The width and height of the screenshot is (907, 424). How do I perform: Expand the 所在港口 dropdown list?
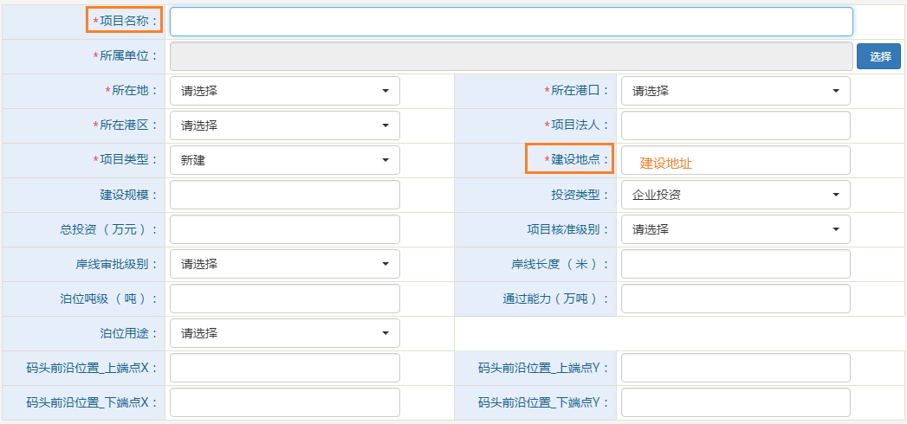click(x=735, y=91)
